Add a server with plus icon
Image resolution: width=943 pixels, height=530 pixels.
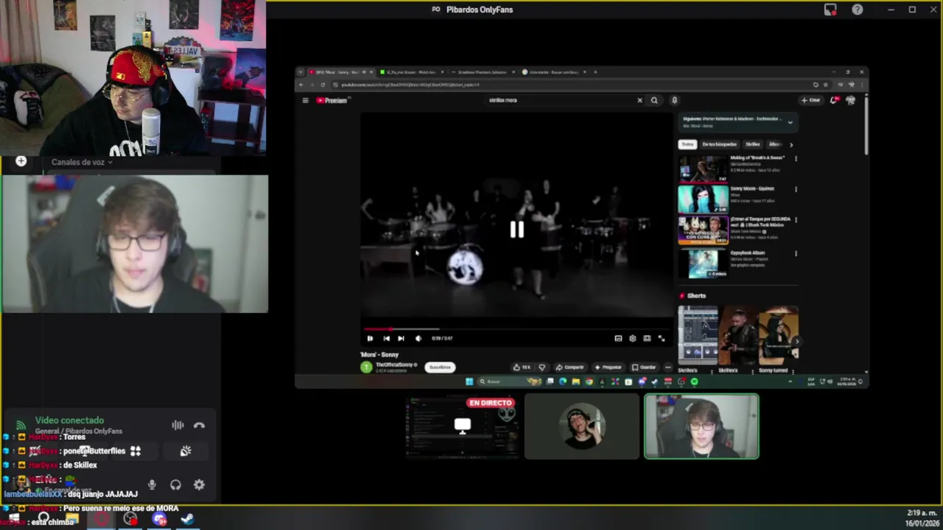coord(21,160)
